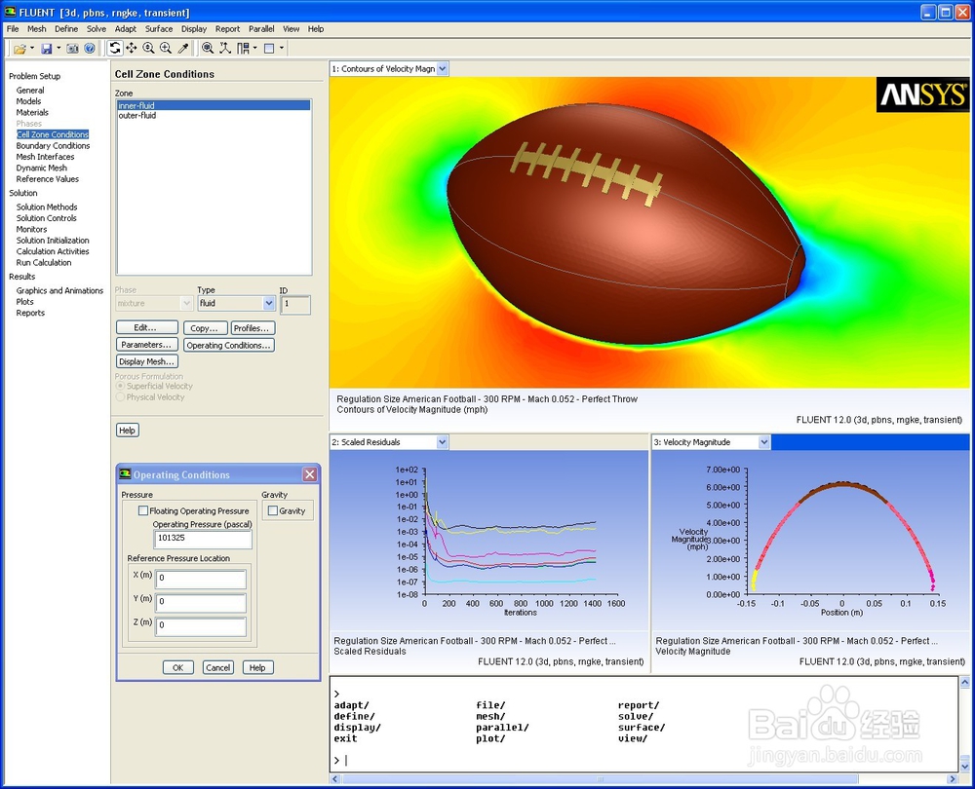Open graphics window layout dropdown arrow
The image size is (975, 789).
point(282,48)
